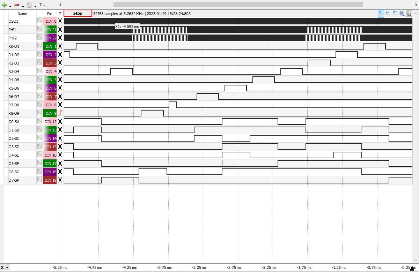Click the edit icon beside OSC1
Screen dimensions: 419x272
click(x=39, y=21)
